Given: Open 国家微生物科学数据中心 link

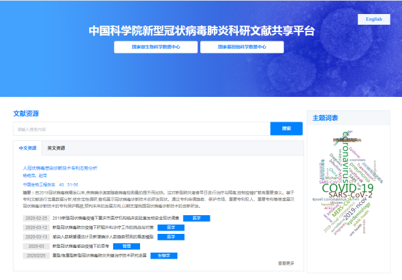Looking at the screenshot, I should click(x=155, y=47).
